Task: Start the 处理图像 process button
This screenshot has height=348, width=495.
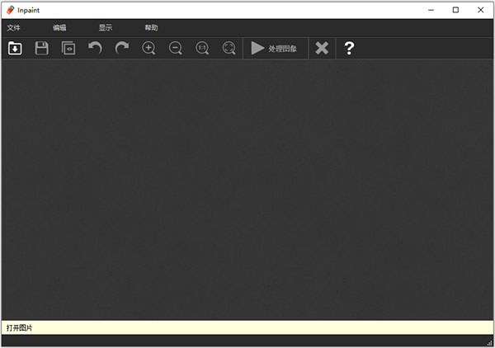Action: tap(276, 49)
